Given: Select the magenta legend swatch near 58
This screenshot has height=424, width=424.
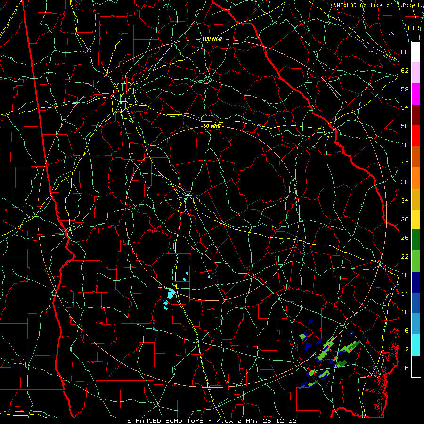Looking at the screenshot, I should (x=416, y=94).
